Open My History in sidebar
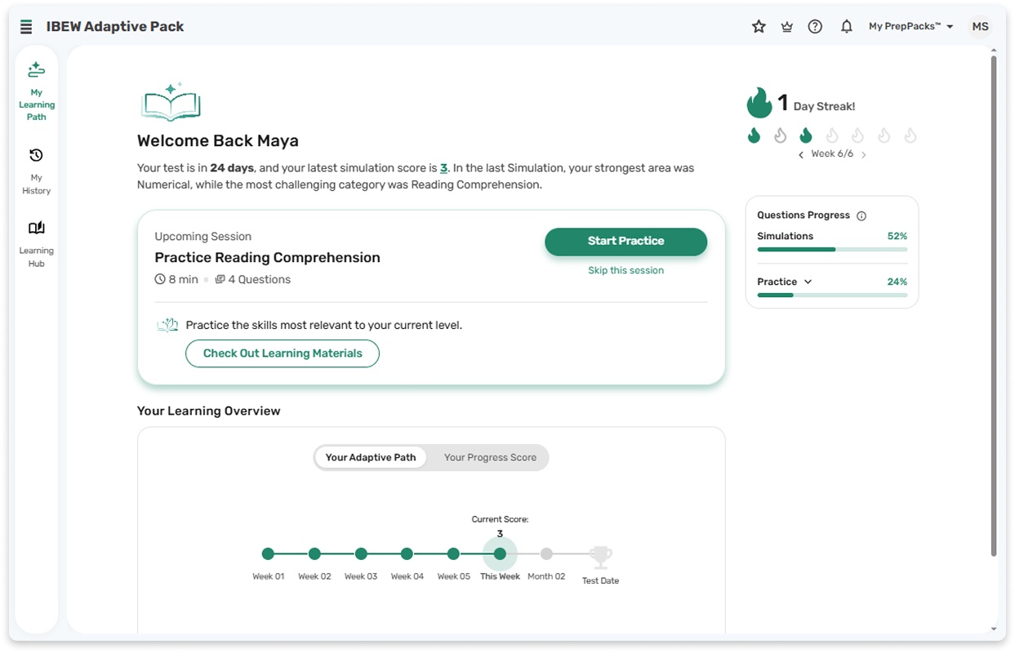Screen dimensions: 1015x653 [x=36, y=171]
